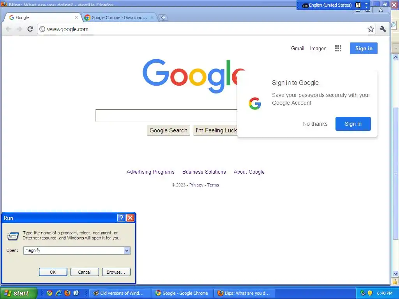Switch to the Google Chrome - Download tab
The width and height of the screenshot is (399, 299).
tap(120, 18)
